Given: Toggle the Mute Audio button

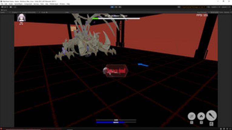Looking at the screenshot, I should point(214,12).
